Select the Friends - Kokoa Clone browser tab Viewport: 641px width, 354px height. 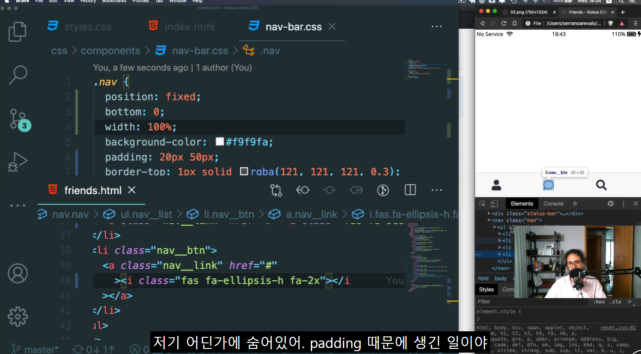588,12
